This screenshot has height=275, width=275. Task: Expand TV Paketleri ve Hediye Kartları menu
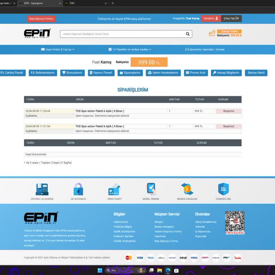(130, 49)
